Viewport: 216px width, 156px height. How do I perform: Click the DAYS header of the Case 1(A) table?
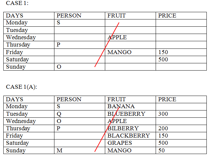(15, 99)
